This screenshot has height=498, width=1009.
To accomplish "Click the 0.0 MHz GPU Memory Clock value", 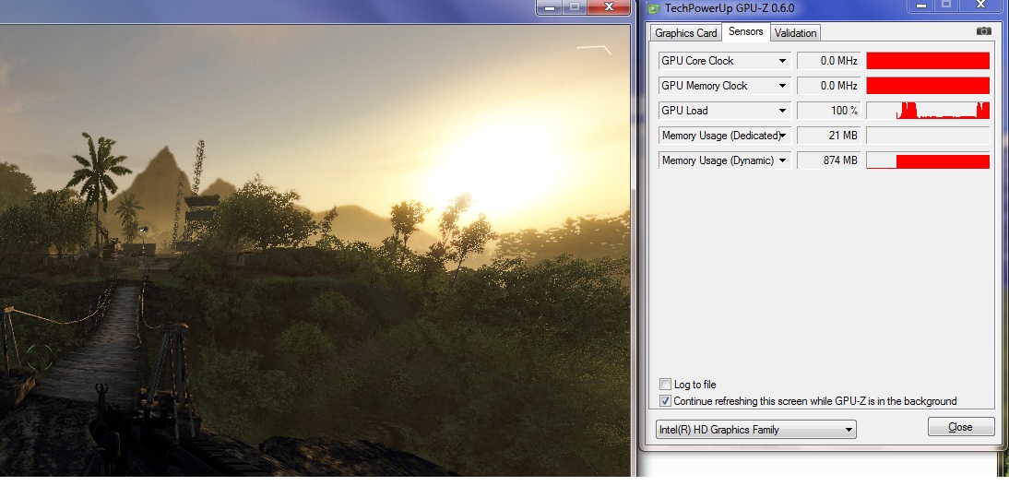I will 829,86.
